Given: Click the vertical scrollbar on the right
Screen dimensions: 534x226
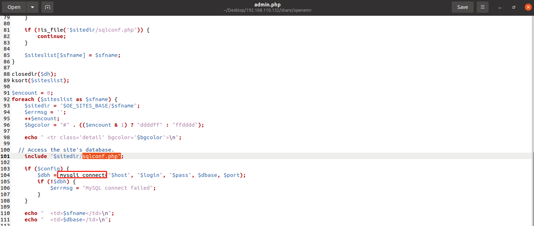Looking at the screenshot, I should [x=532, y=189].
